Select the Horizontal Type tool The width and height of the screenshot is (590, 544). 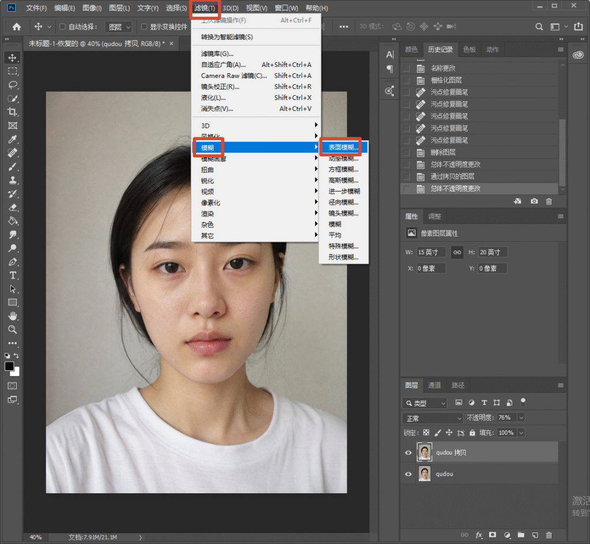13,275
